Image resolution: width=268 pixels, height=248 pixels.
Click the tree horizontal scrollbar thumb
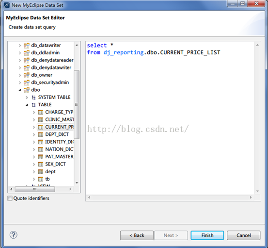35,189
